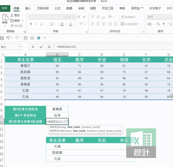This screenshot has width=173, height=167.
Task: Click the percent style icon
Action: click(158, 24)
